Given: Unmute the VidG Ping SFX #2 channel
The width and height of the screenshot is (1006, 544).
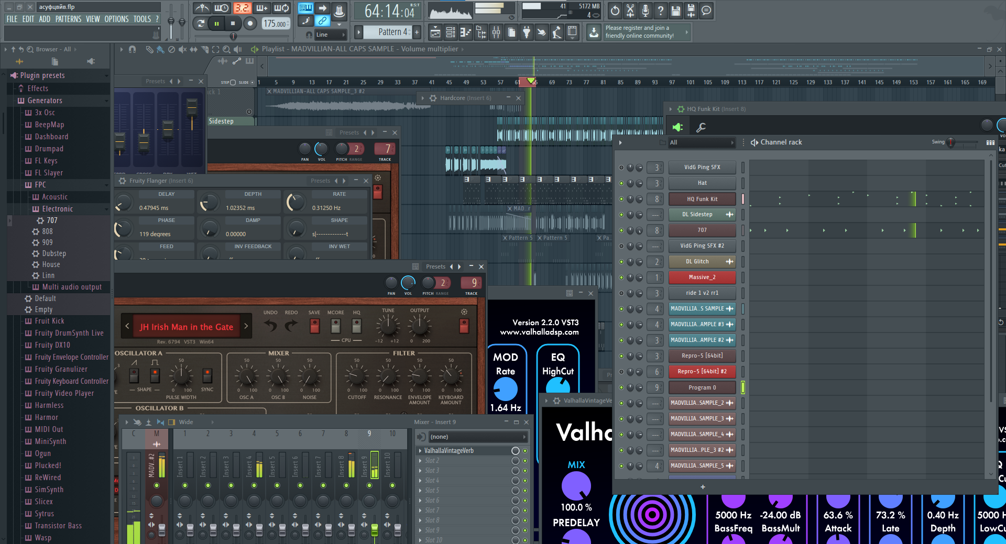Looking at the screenshot, I should coord(621,246).
